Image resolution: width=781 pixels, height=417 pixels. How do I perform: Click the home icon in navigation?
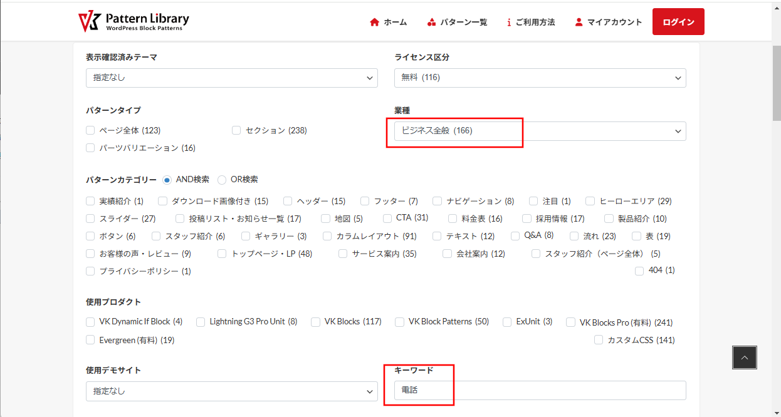(x=375, y=22)
